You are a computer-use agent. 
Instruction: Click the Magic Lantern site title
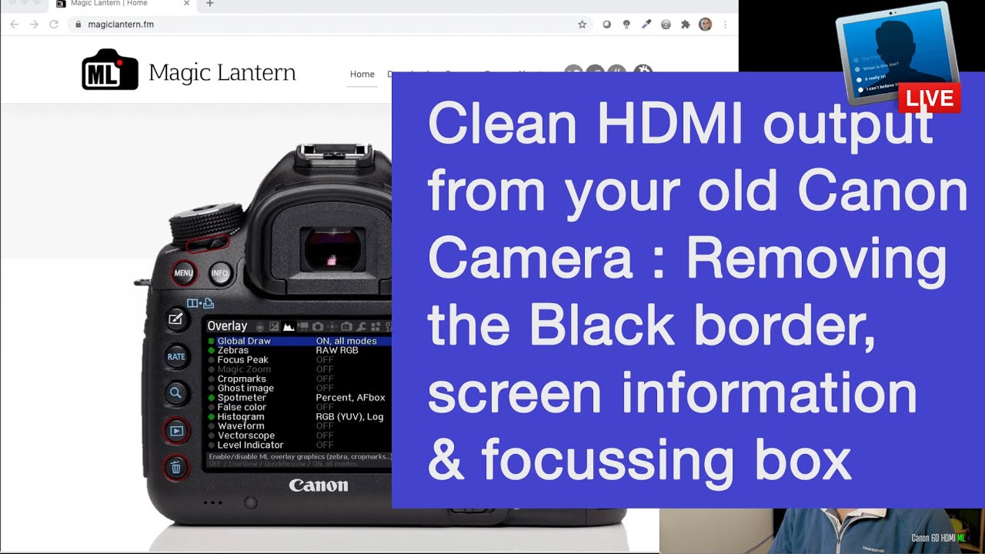coord(222,73)
